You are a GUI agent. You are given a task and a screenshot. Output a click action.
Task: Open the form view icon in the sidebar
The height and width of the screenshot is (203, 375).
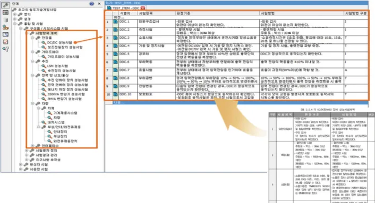pyautogui.click(x=5, y=12)
